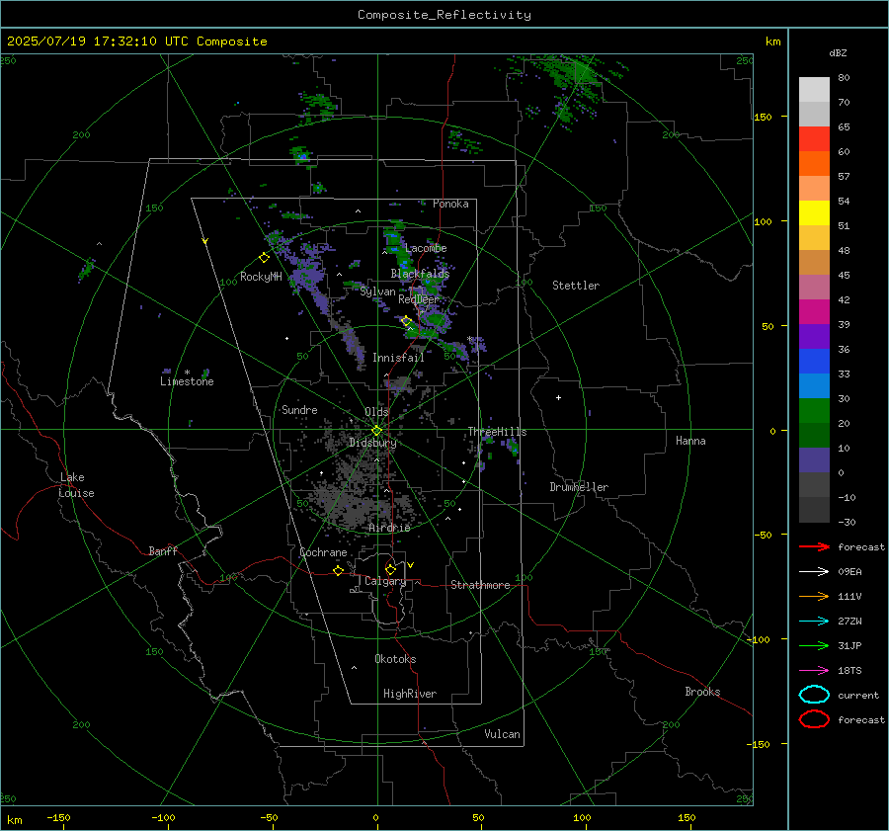Pick the purple 39-36 dBZ swatch
This screenshot has height=831, width=889.
click(814, 336)
